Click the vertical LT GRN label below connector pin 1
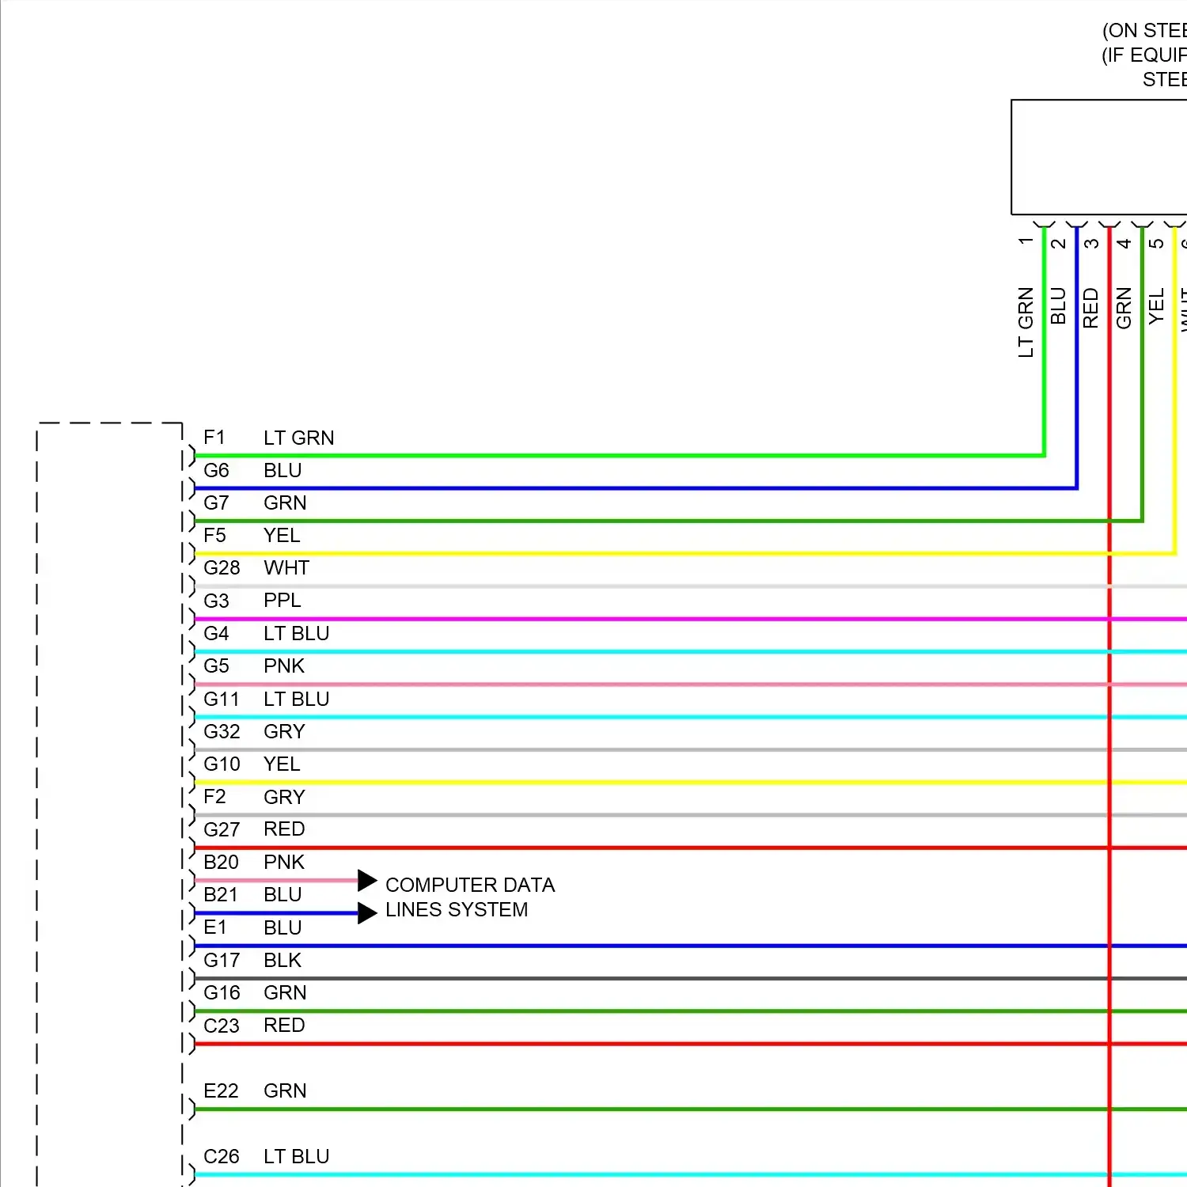Image resolution: width=1187 pixels, height=1187 pixels. [x=1026, y=322]
